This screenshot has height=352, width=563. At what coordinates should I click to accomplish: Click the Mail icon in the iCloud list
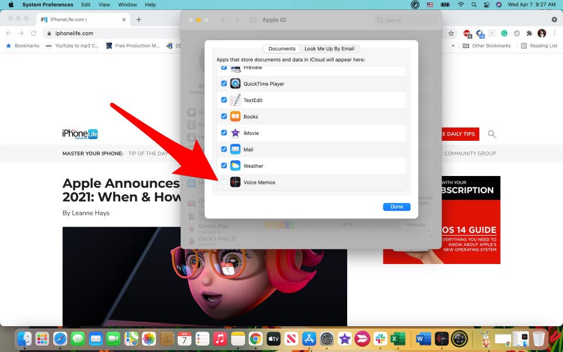tap(235, 149)
